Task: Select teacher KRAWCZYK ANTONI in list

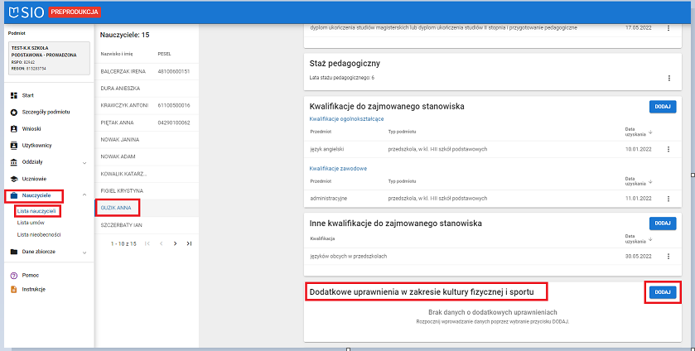Action: coord(124,105)
